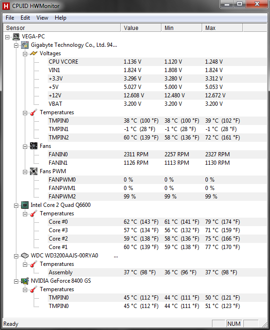Viewport: 270px width, 330px height.
Task: Click the Min column header
Action: tap(182, 28)
